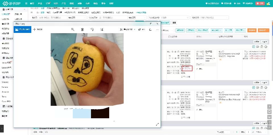Click the second order's chat message icon
273x135 pixels.
pyautogui.click(x=258, y=87)
